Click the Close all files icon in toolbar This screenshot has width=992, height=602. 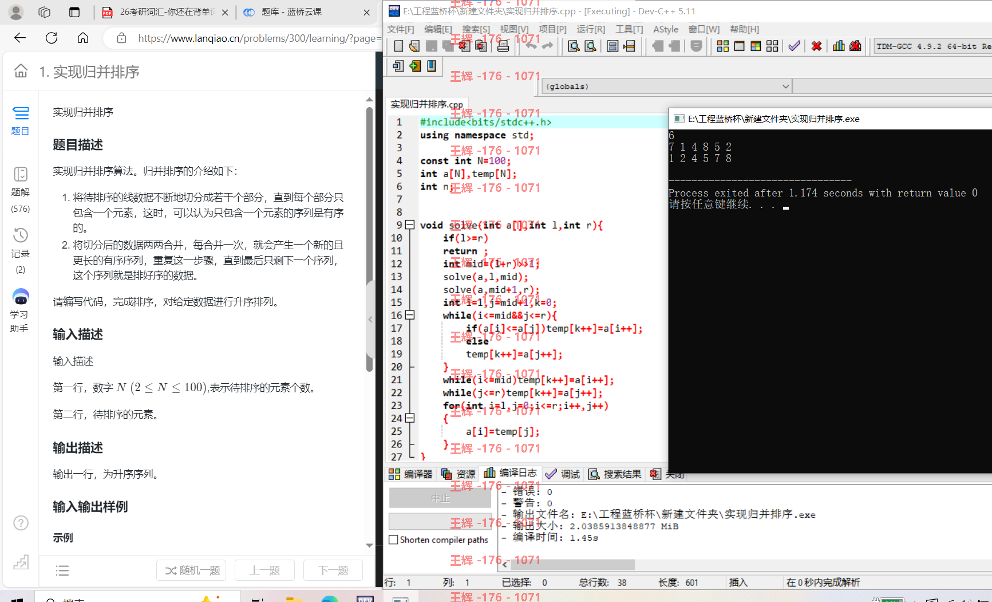point(481,46)
